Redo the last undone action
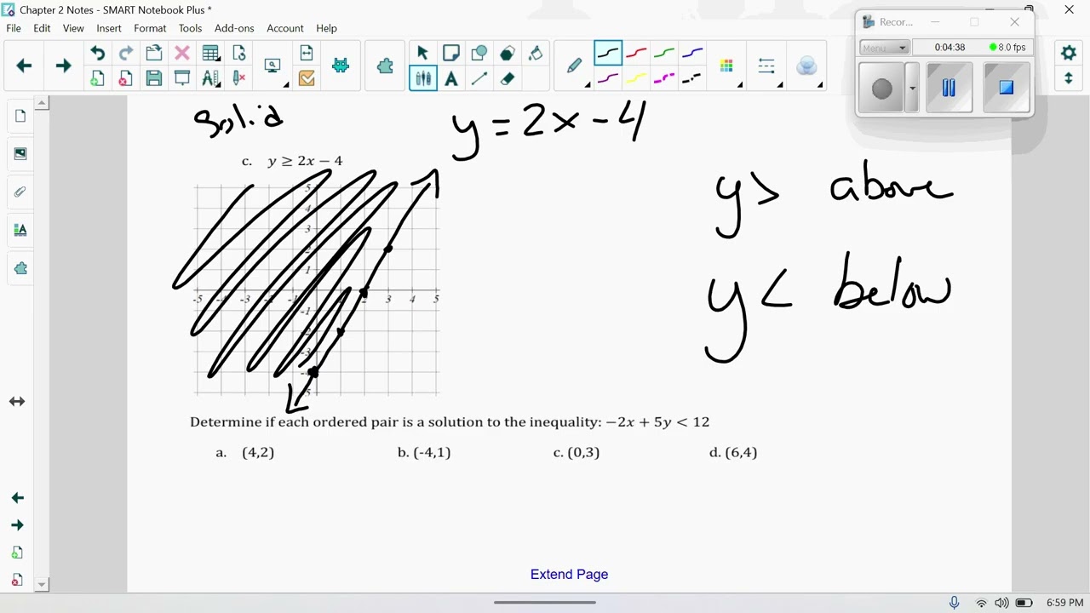The height and width of the screenshot is (613, 1090). point(125,54)
